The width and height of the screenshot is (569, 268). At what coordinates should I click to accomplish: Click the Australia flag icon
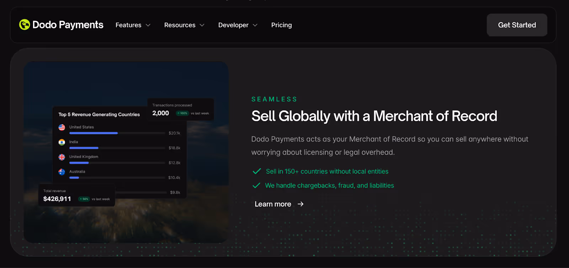coord(62,172)
